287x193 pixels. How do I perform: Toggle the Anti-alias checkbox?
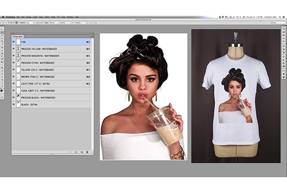[x=35, y=22]
